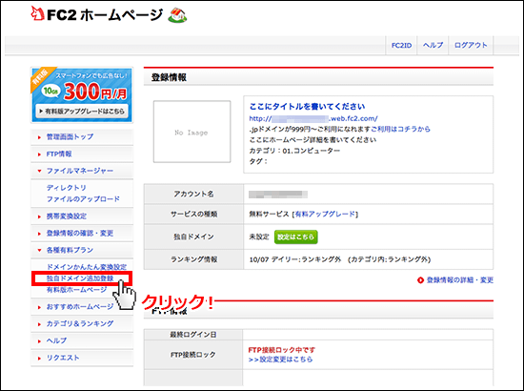524x391 pixels.
Task: Click the house icon beside the logo
Action: pos(177,15)
